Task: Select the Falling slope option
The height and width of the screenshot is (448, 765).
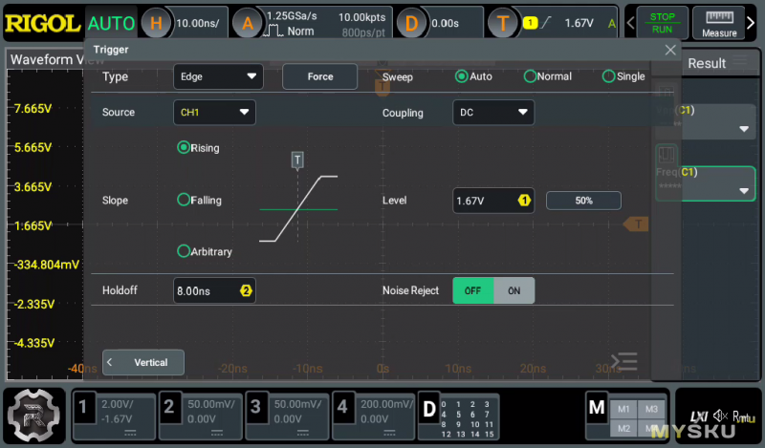Action: (185, 201)
